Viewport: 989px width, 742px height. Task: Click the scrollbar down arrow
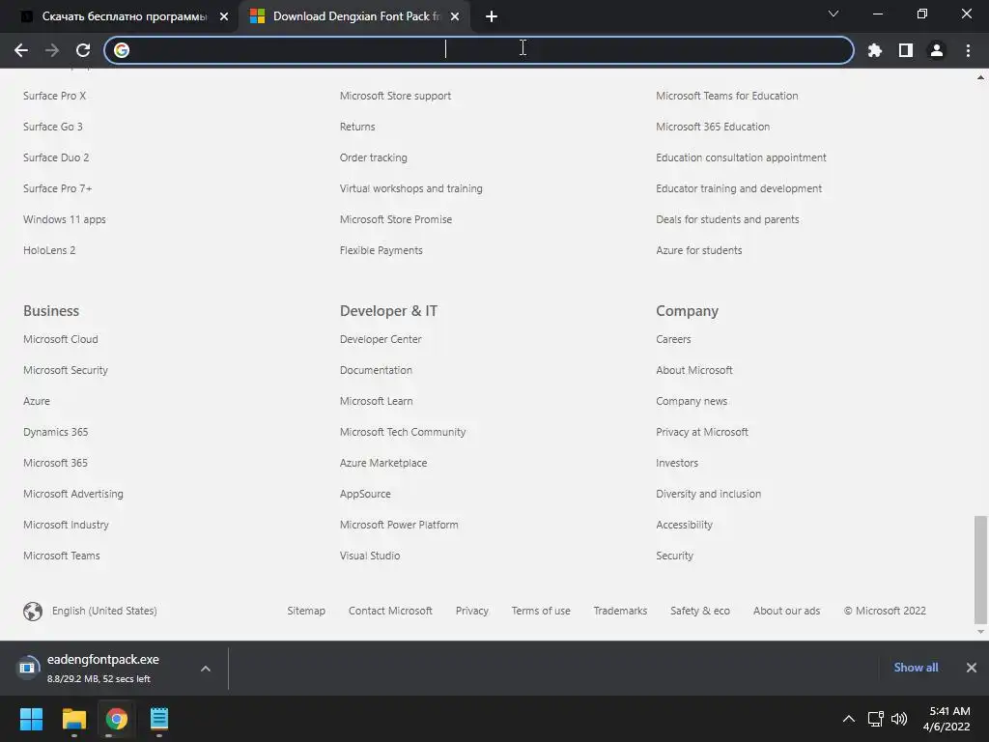tap(980, 632)
